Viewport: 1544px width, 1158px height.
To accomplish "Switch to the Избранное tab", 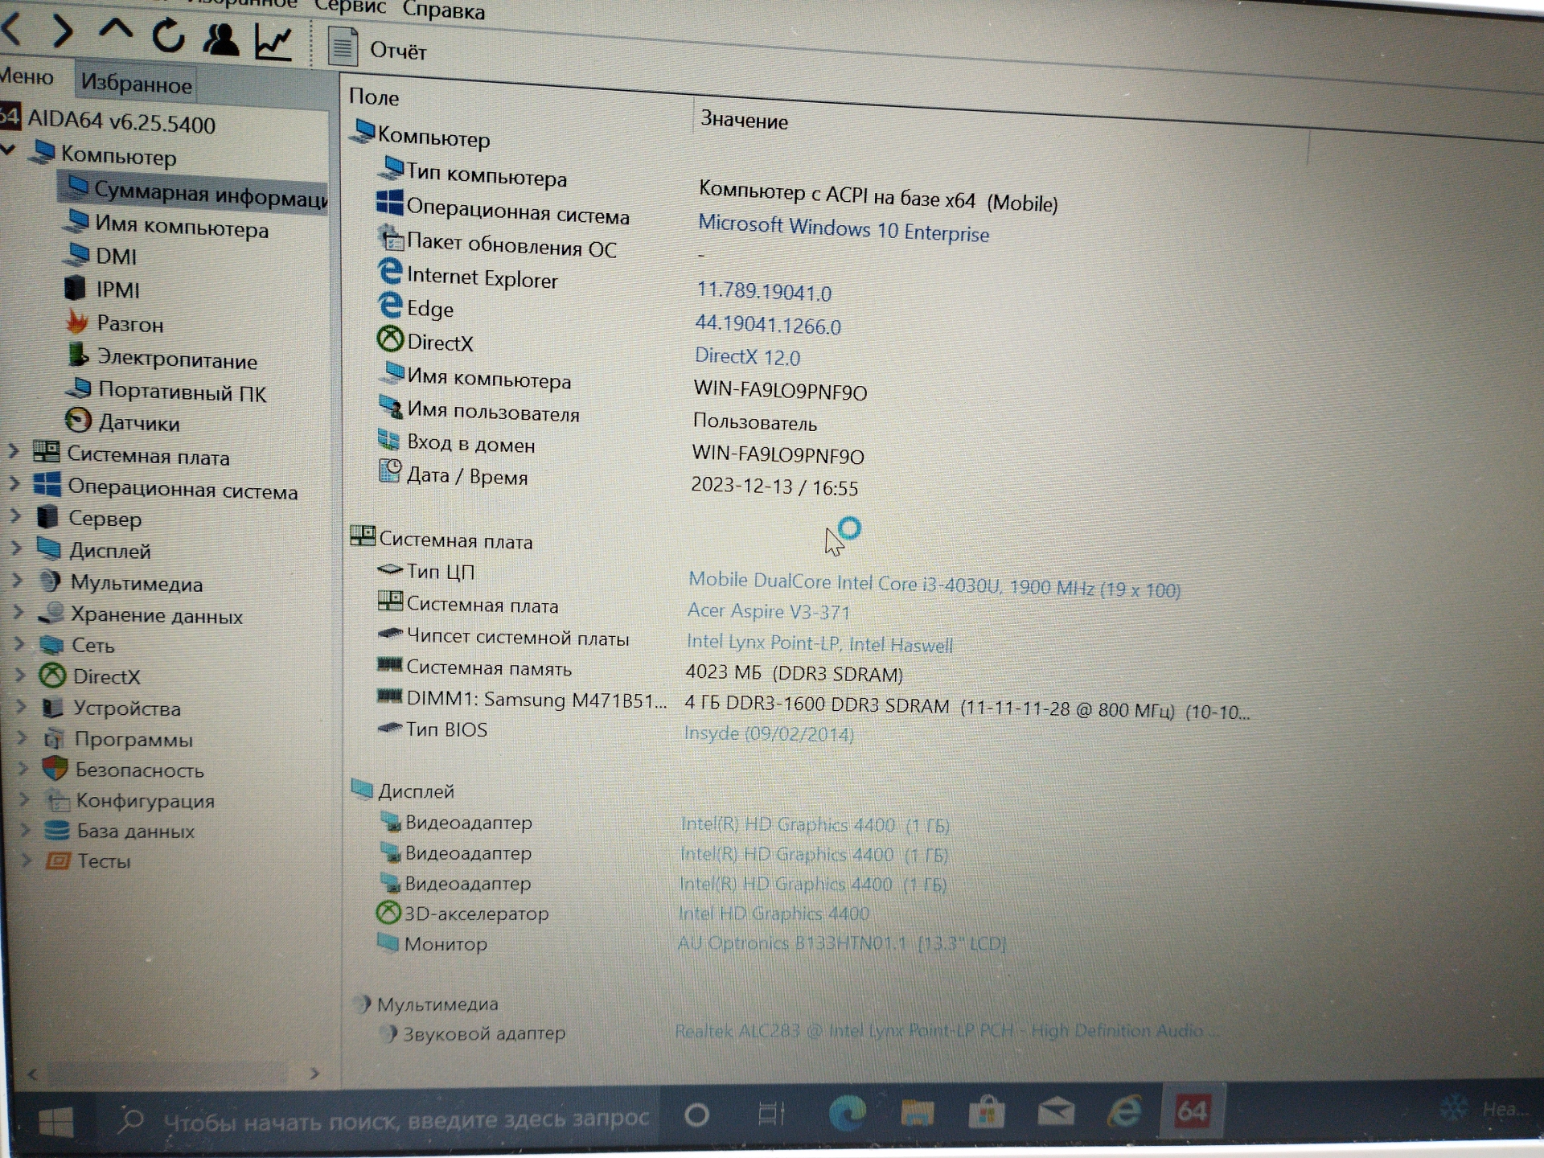I will tap(136, 84).
